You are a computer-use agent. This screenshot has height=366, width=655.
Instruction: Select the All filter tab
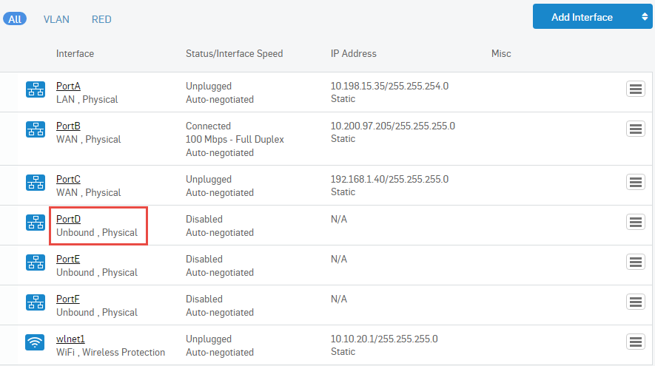(15, 19)
